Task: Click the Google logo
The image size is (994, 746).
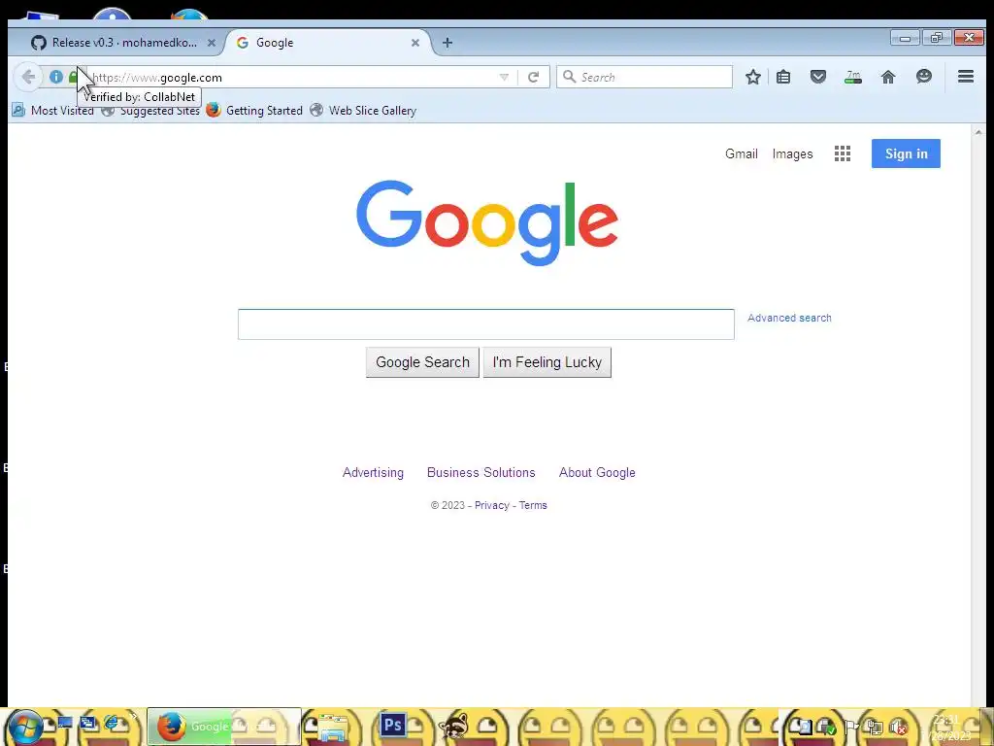Action: [x=487, y=222]
